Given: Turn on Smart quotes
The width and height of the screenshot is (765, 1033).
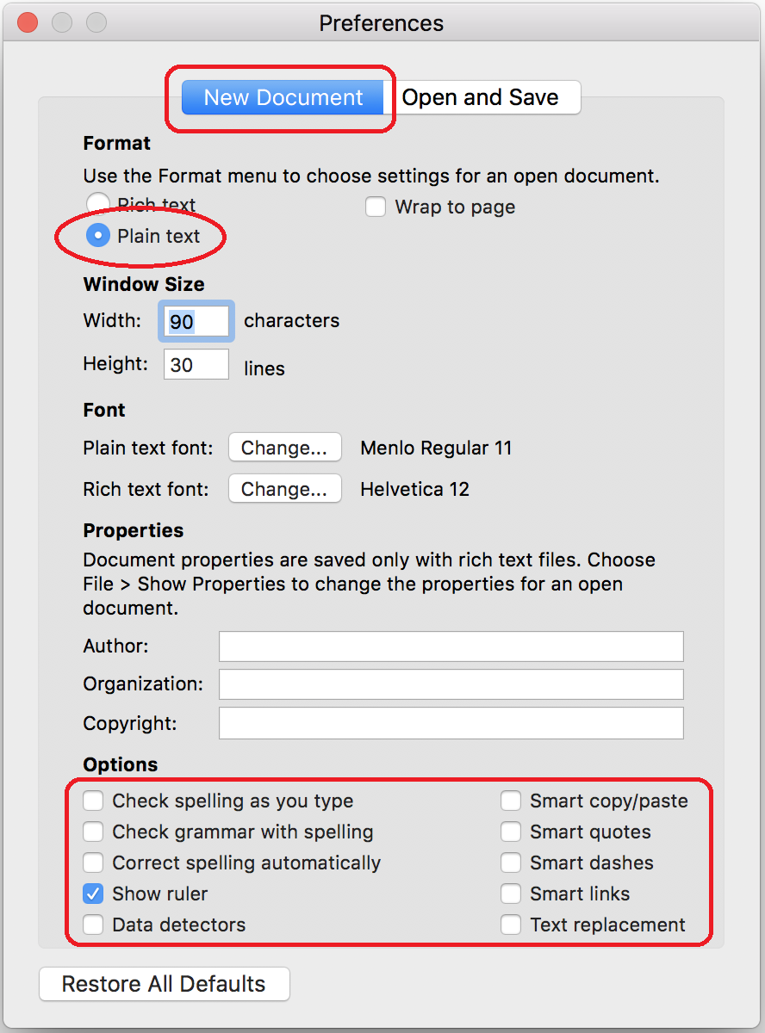Looking at the screenshot, I should pyautogui.click(x=511, y=832).
